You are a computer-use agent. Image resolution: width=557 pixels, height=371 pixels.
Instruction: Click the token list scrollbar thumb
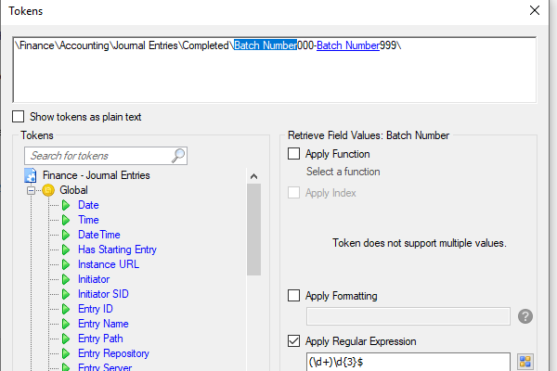(254, 229)
